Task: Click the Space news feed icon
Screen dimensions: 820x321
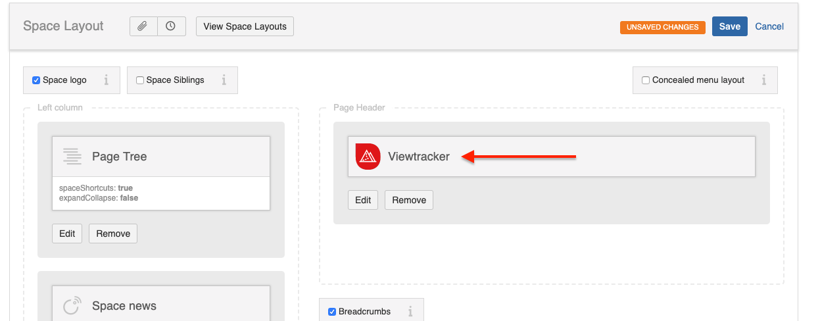Action: click(x=72, y=306)
